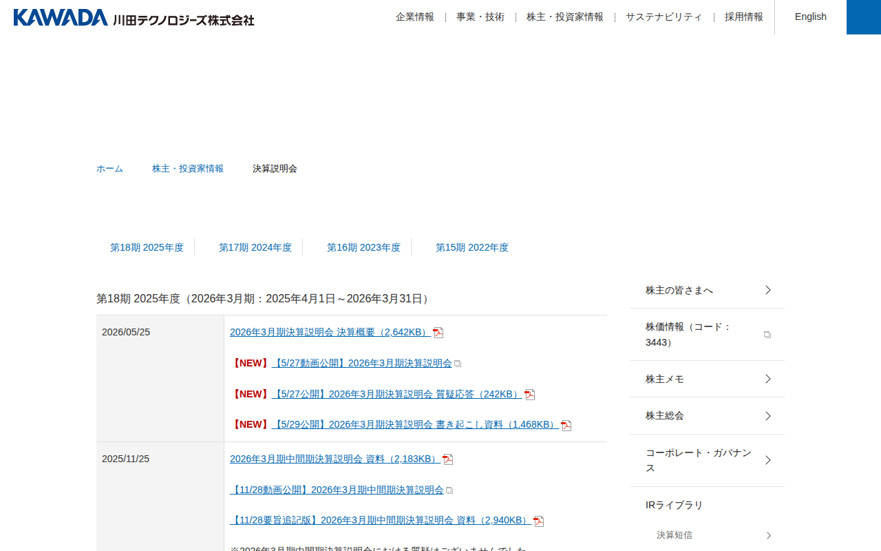Go to 株主・投資家情報 breadcrumb link
This screenshot has width=881, height=551.
tap(188, 169)
